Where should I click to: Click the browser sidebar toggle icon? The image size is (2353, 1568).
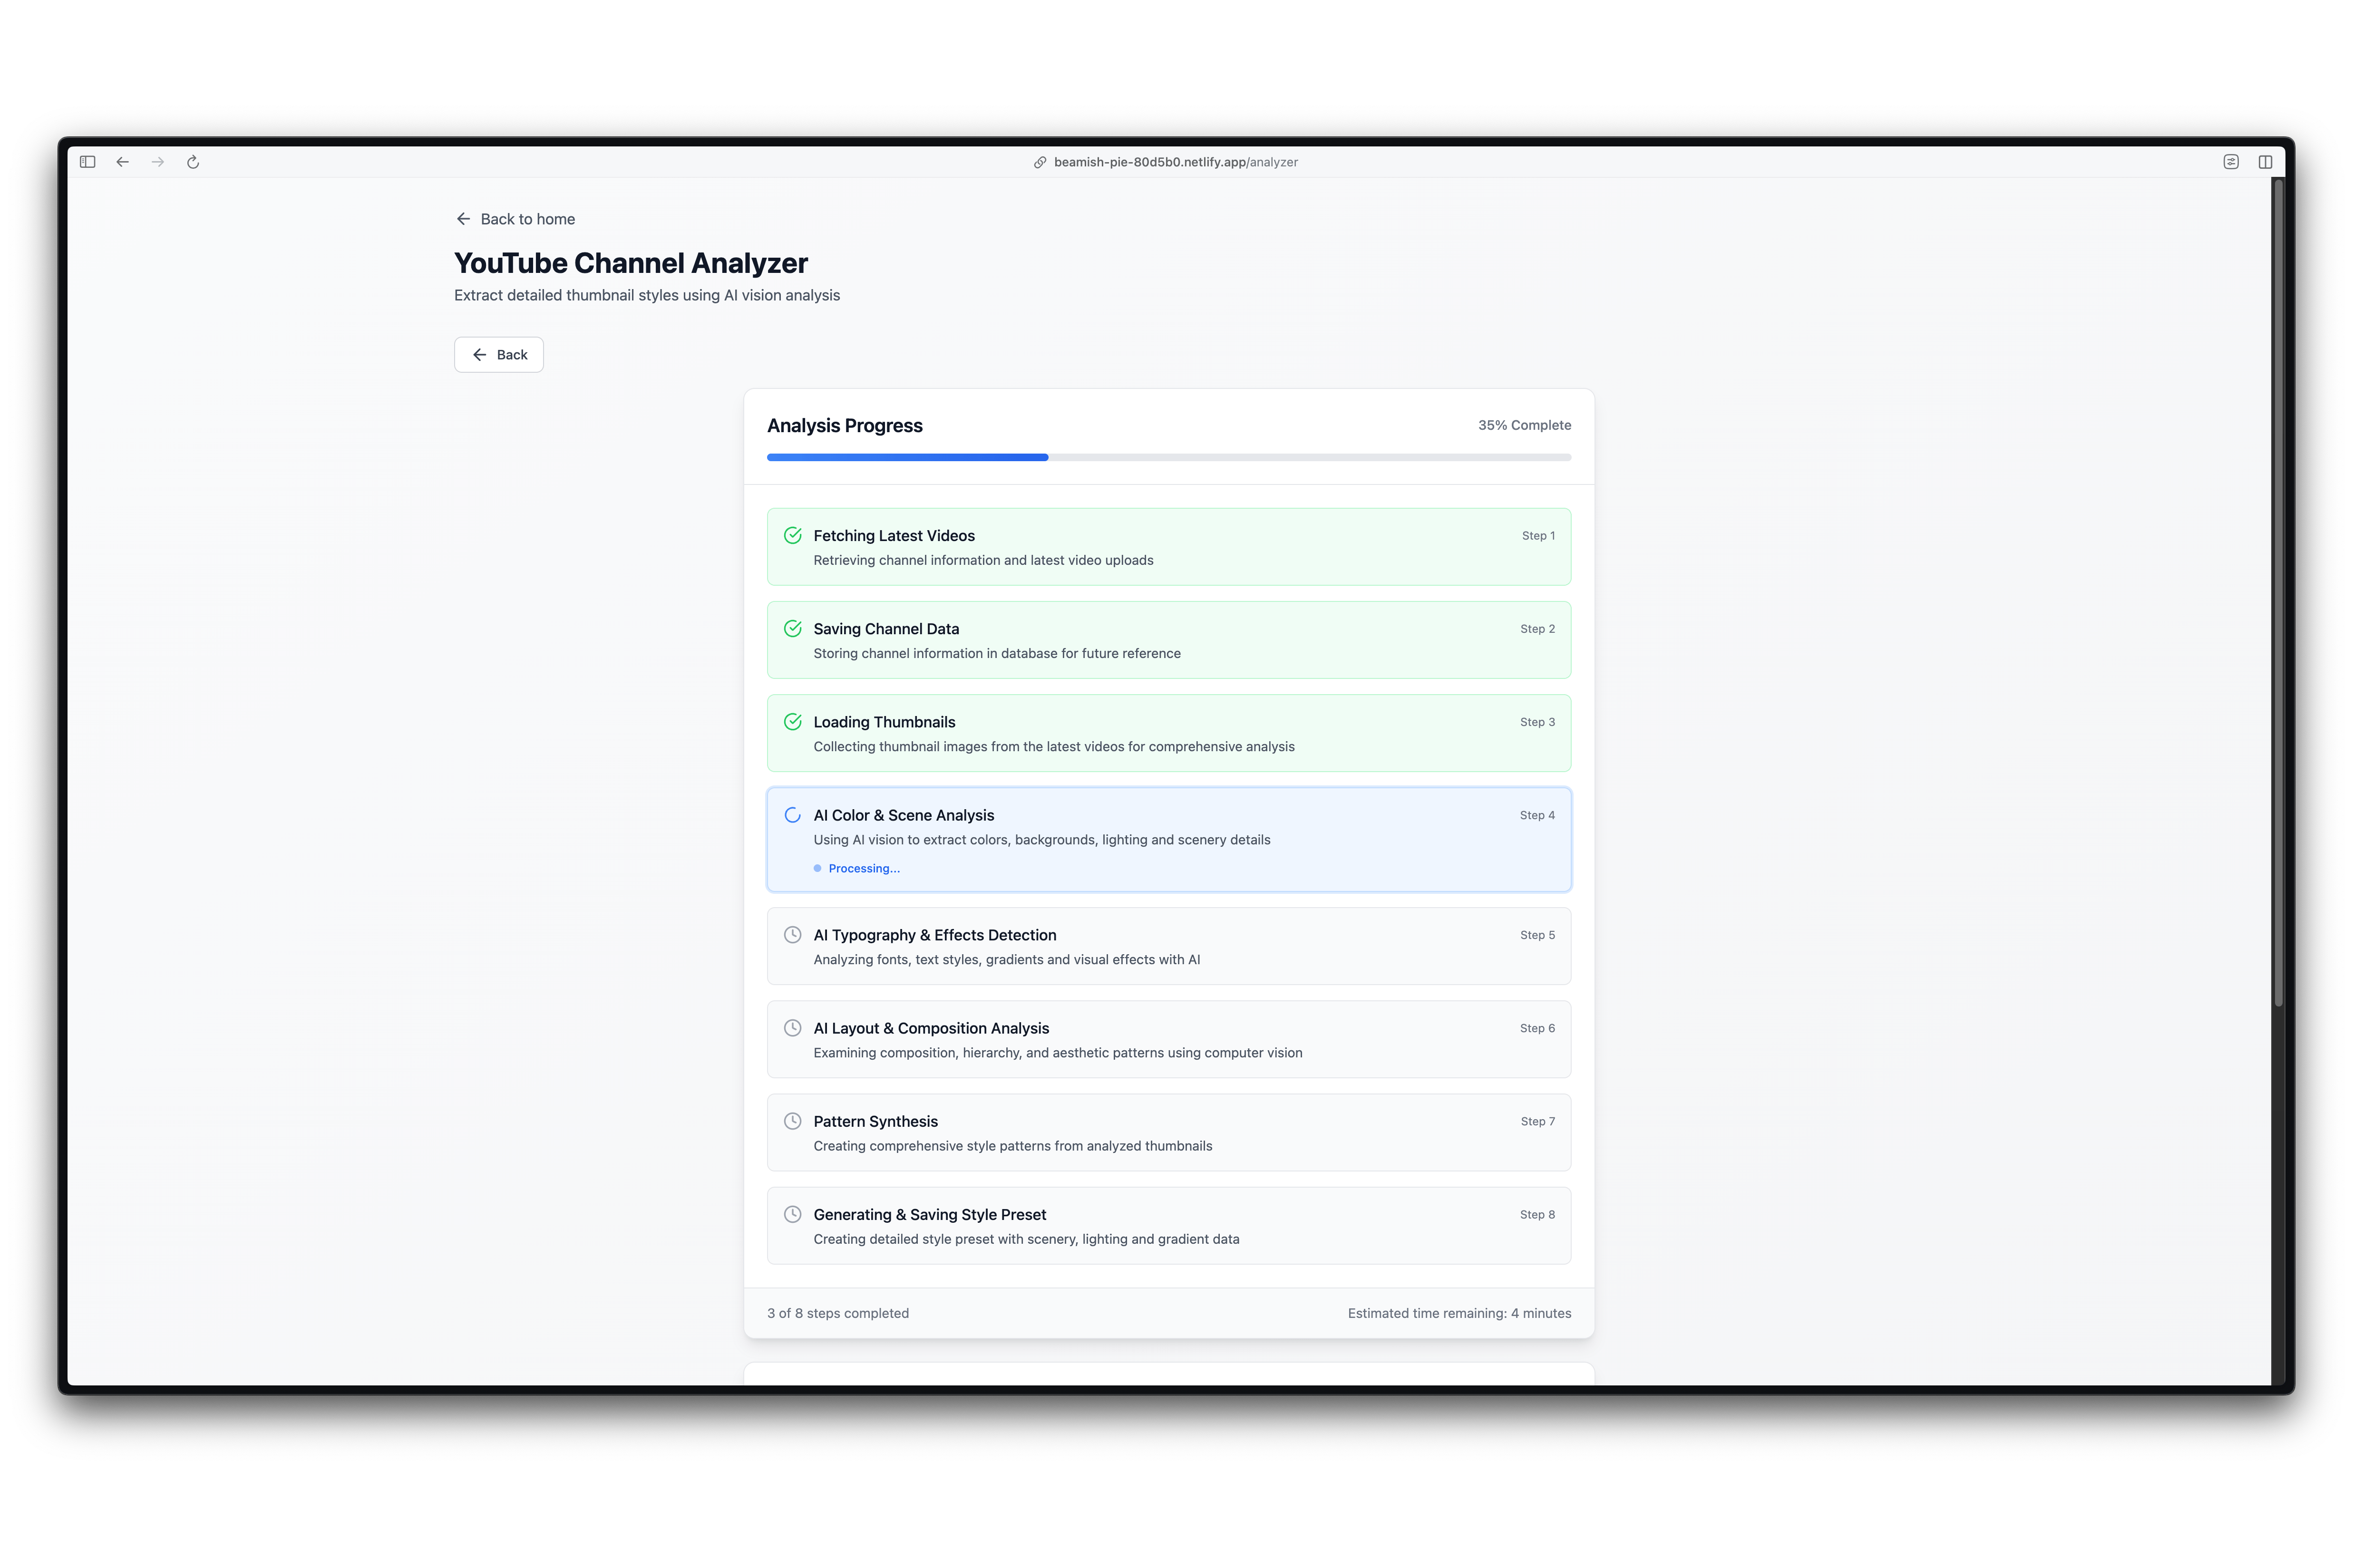[88, 162]
